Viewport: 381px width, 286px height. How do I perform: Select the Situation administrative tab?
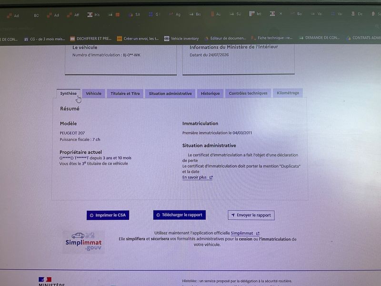tap(170, 93)
